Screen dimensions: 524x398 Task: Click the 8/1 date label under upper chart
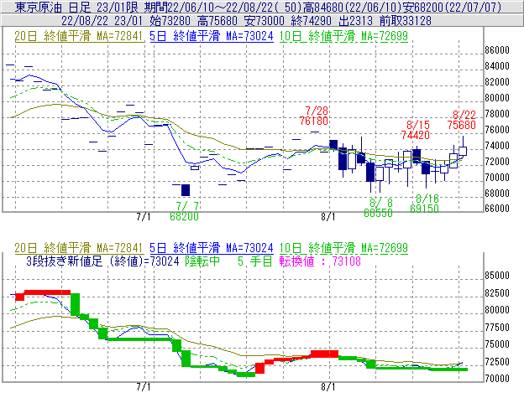[327, 217]
